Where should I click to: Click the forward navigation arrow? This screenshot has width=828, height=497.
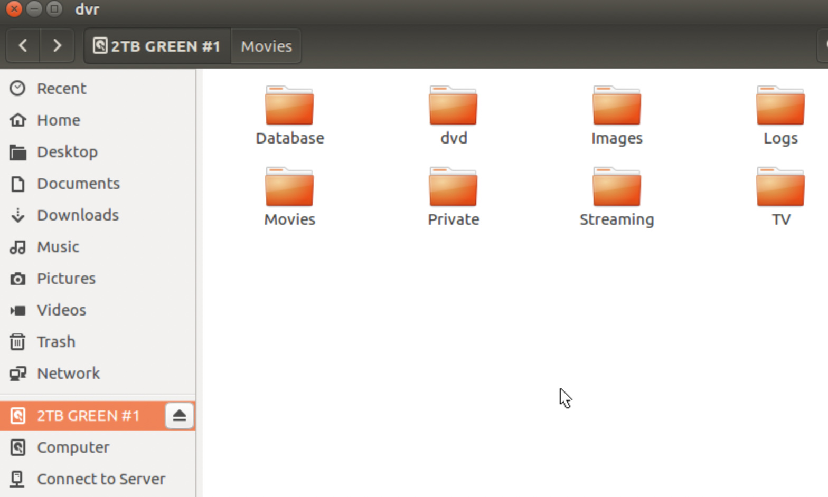[x=57, y=46]
